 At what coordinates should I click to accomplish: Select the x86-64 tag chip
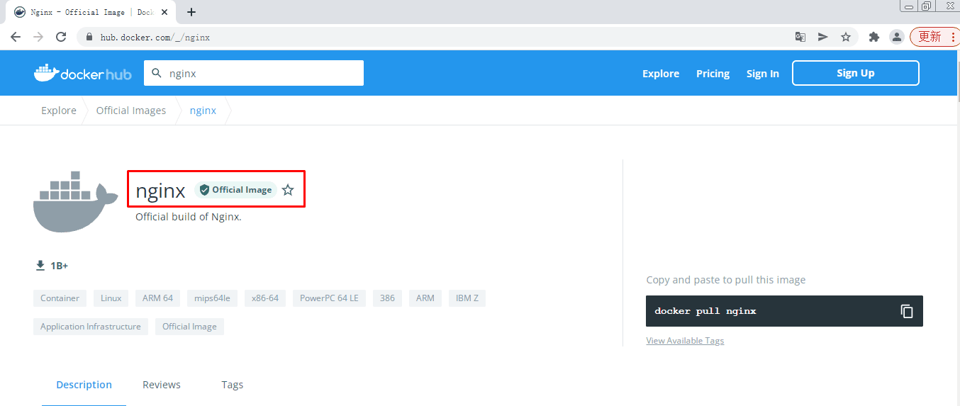265,298
